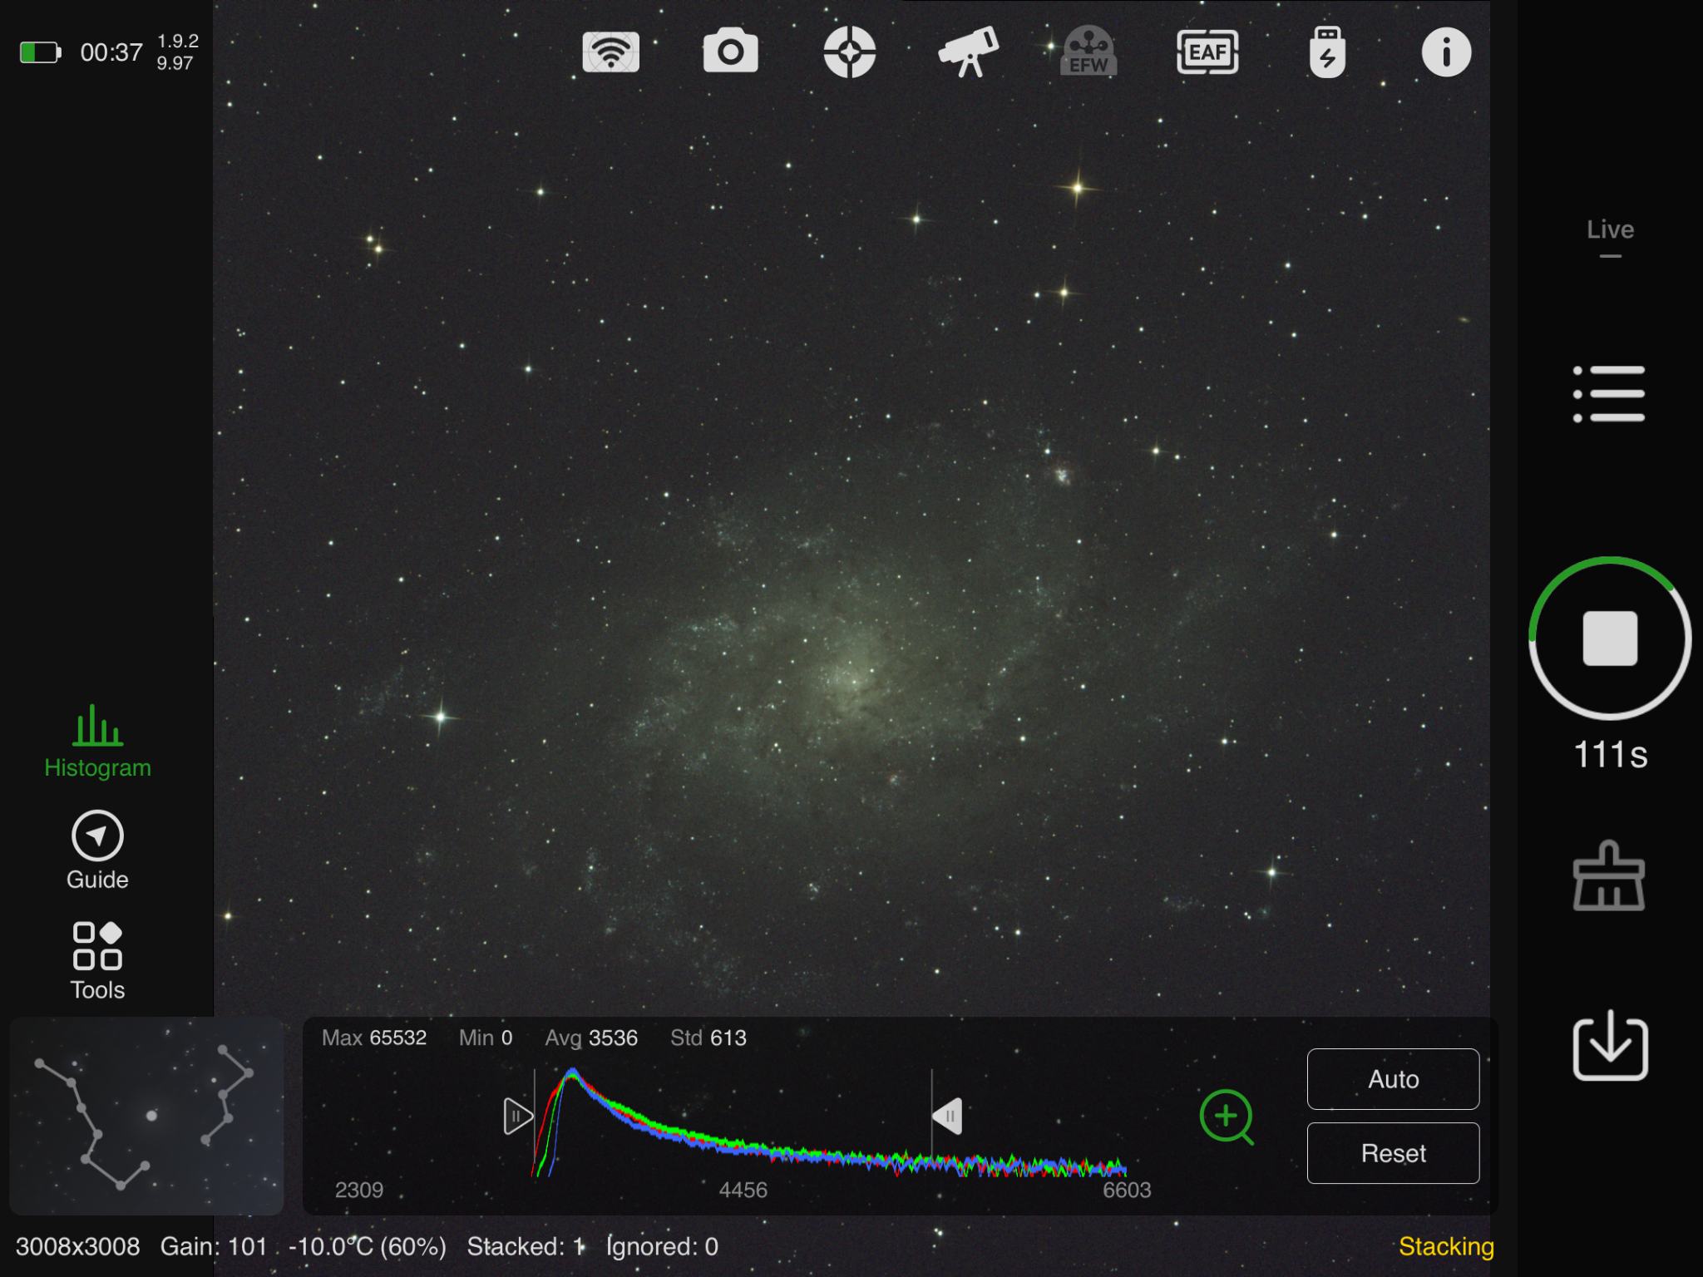Click the Stacked: 1 counter
Image resolution: width=1703 pixels, height=1277 pixels.
pos(526,1246)
